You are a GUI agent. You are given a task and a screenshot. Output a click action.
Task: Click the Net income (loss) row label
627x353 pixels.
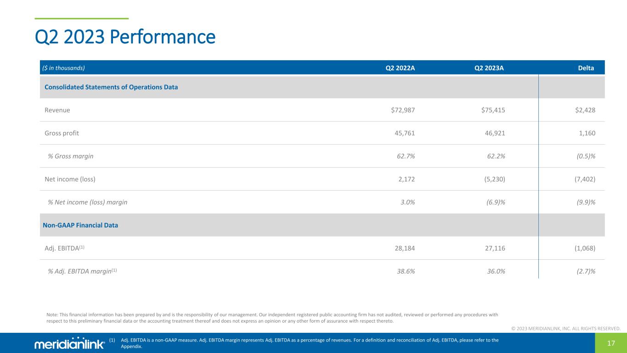click(x=70, y=179)
